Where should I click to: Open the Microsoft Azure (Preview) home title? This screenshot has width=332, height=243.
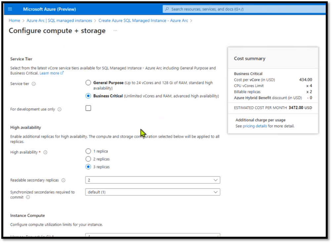[49, 9]
